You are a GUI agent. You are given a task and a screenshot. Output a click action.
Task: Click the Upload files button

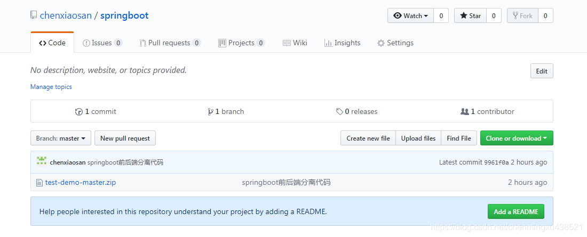[418, 138]
